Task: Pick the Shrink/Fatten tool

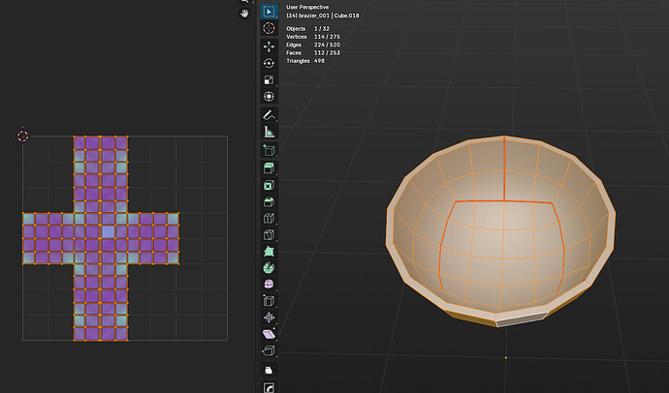Action: (x=269, y=317)
